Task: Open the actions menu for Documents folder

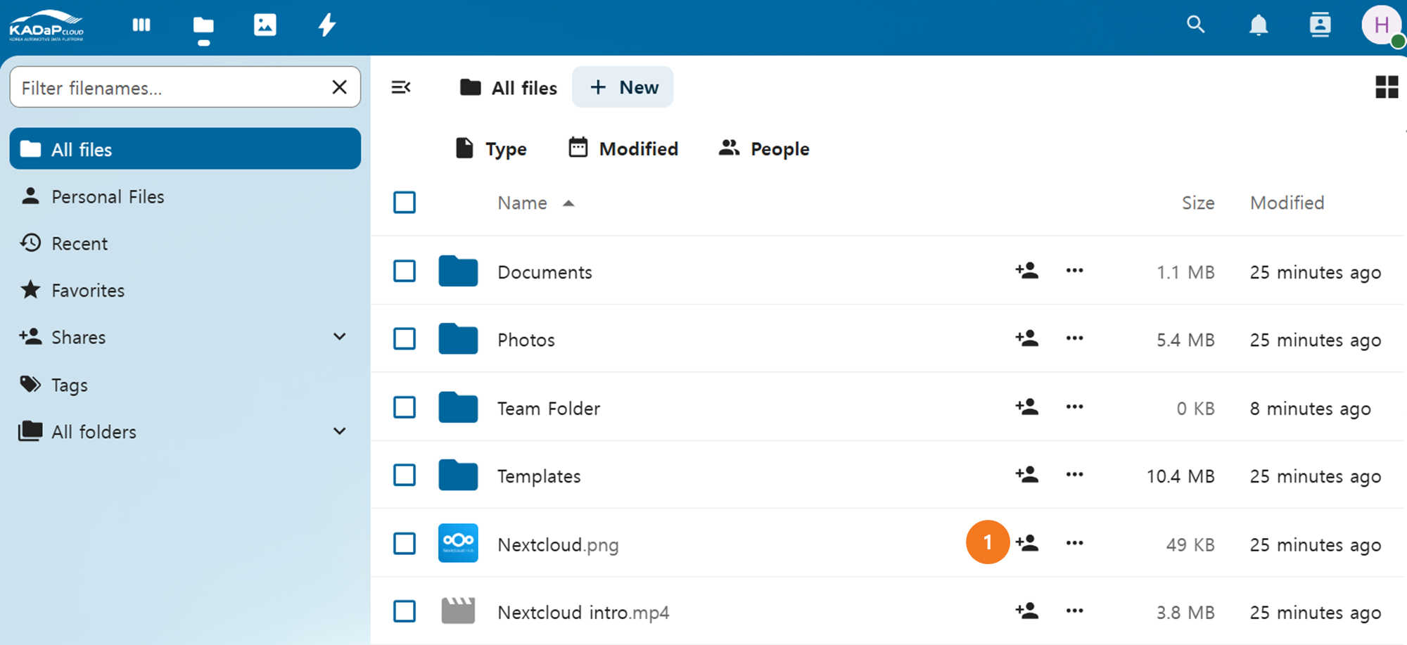Action: point(1074,271)
